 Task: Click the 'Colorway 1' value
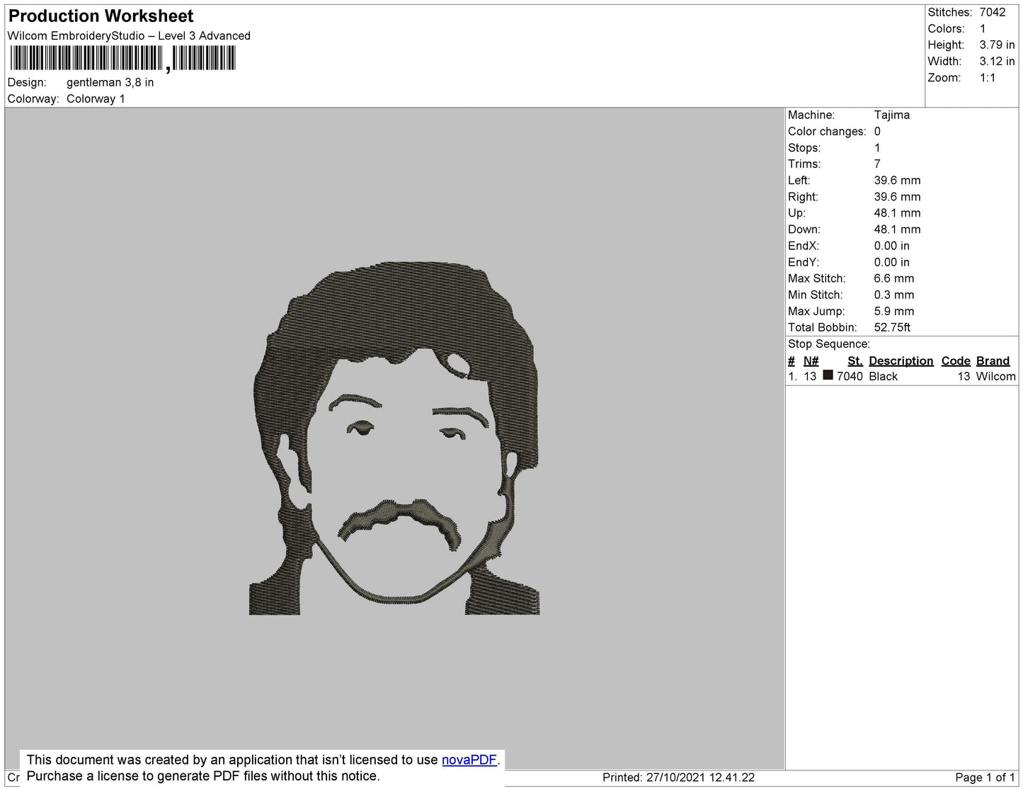[96, 98]
